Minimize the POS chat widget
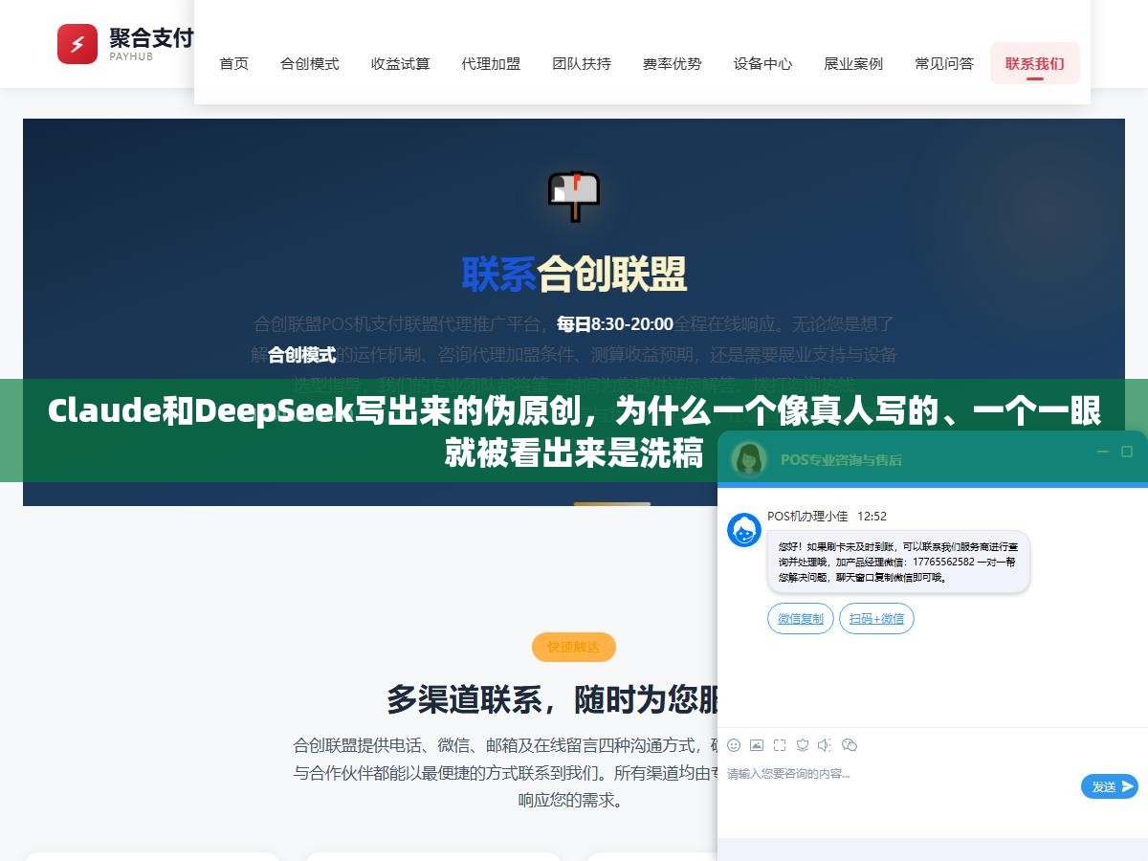The height and width of the screenshot is (861, 1148). coord(1102,452)
